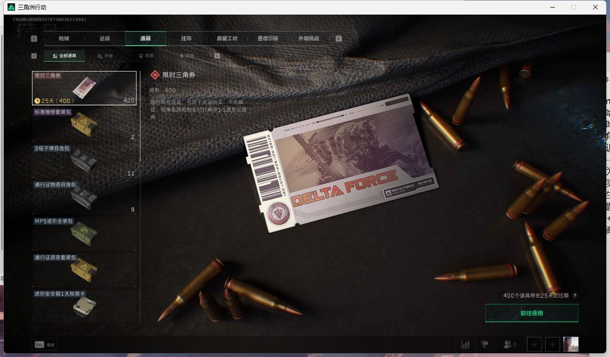Screen dimensions: 610x357
Task: Select the 标准维修套装包 item
Action: coord(84,125)
